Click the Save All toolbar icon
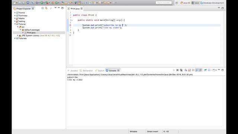 23,3
